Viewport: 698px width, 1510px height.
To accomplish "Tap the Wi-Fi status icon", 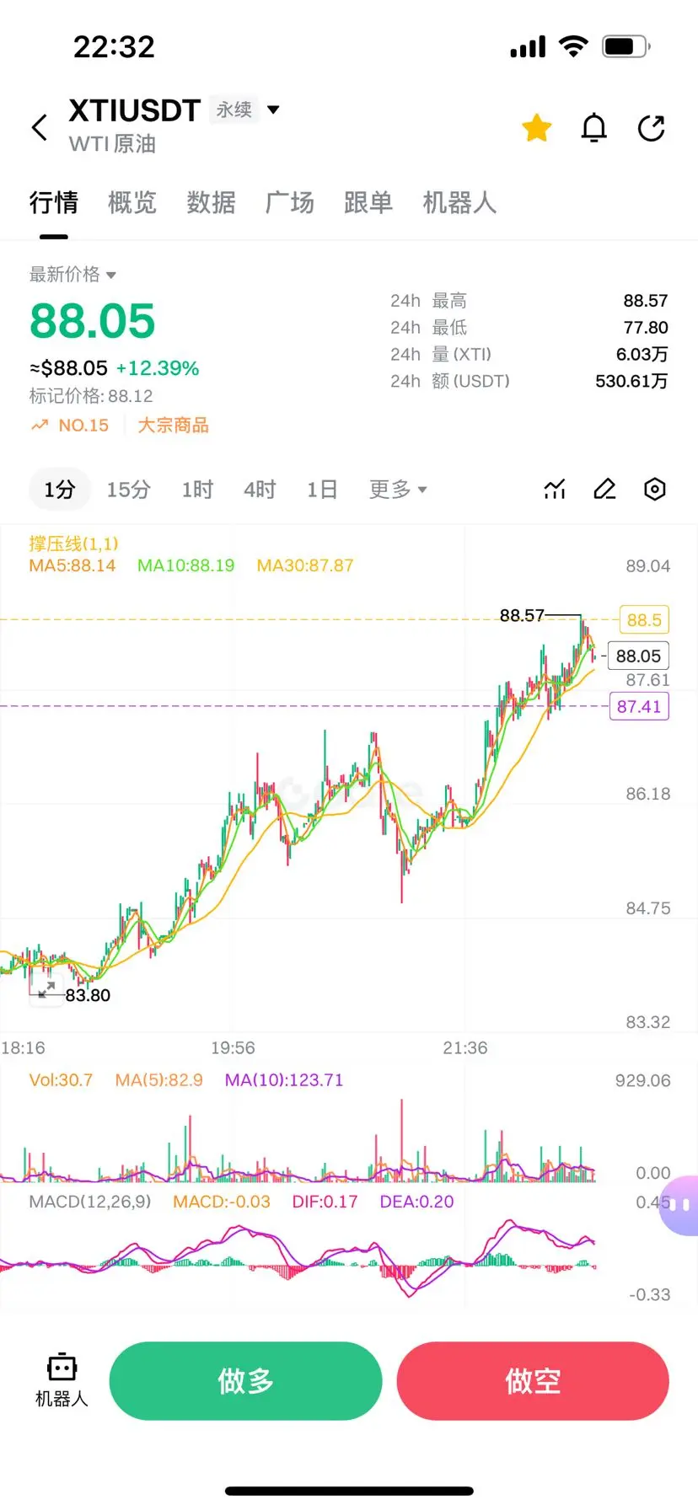I will [573, 46].
